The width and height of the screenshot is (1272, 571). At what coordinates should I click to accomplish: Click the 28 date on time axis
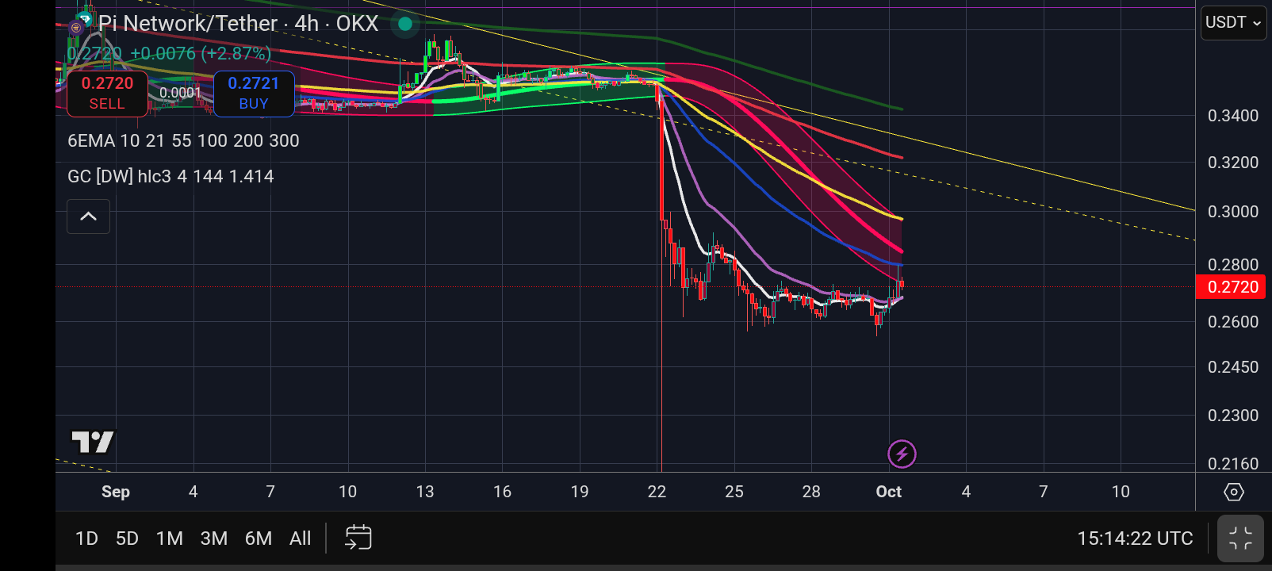click(811, 492)
